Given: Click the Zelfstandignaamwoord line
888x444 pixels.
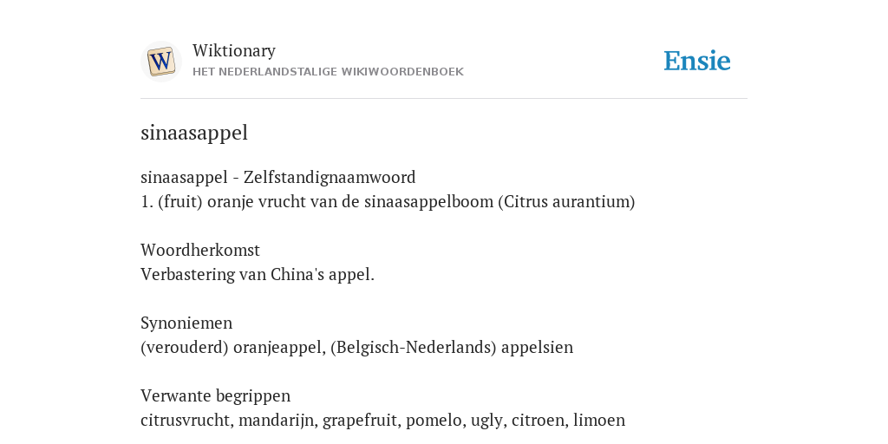Looking at the screenshot, I should 278,177.
